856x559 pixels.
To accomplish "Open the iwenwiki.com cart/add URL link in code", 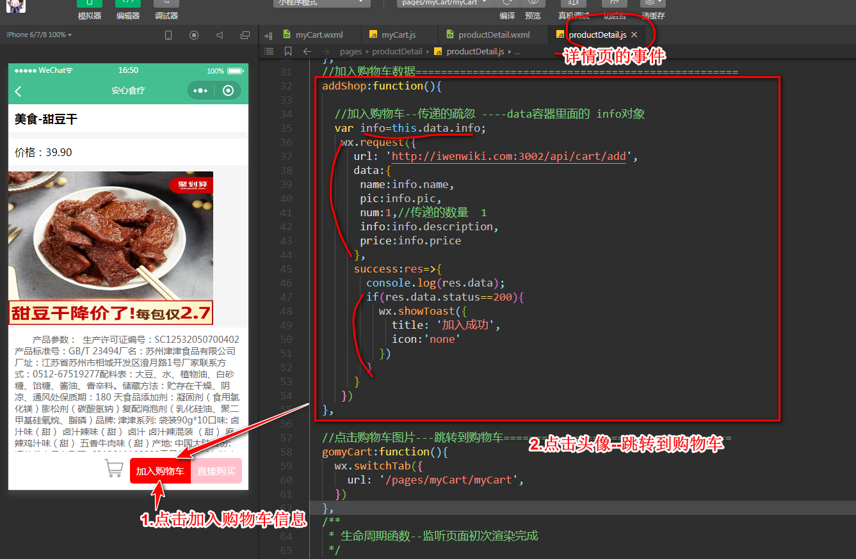I will pyautogui.click(x=509, y=156).
